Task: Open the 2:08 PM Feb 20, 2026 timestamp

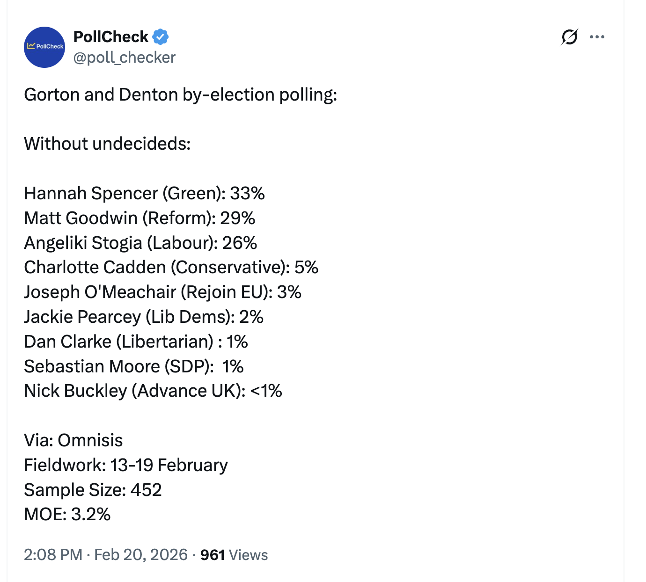Action: pyautogui.click(x=105, y=554)
